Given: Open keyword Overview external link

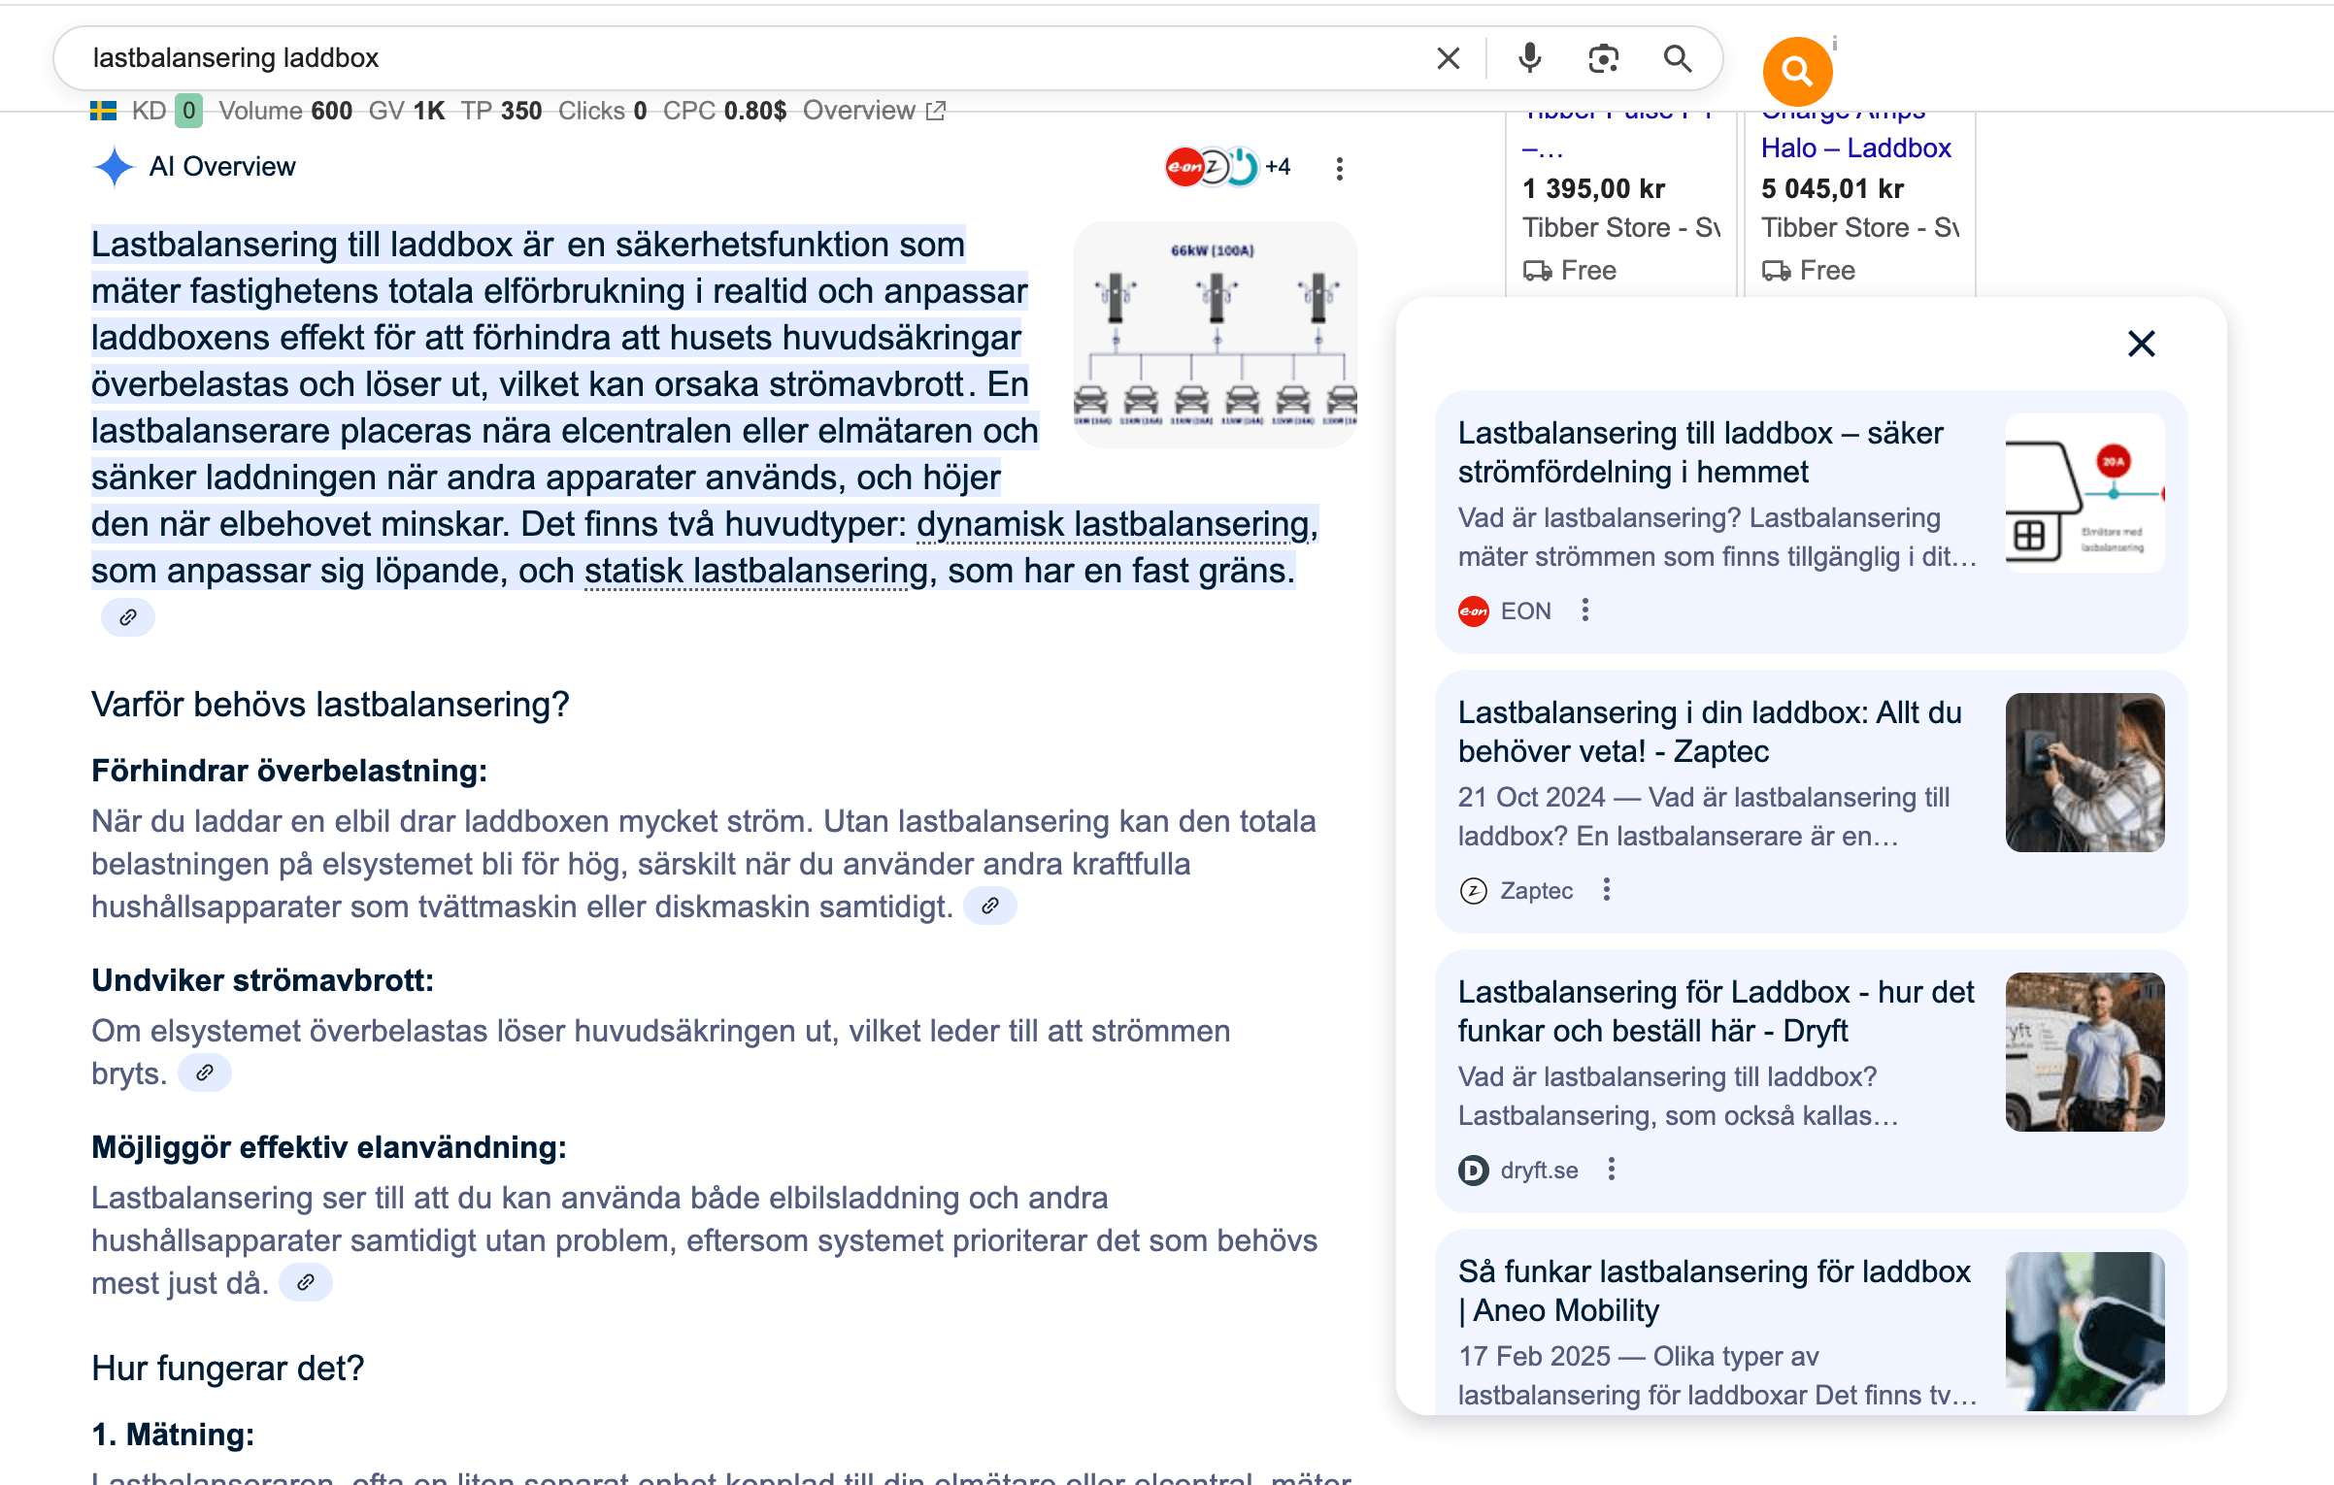Looking at the screenshot, I should [x=875, y=111].
